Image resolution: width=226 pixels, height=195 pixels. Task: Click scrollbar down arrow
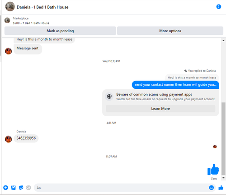[223, 178]
